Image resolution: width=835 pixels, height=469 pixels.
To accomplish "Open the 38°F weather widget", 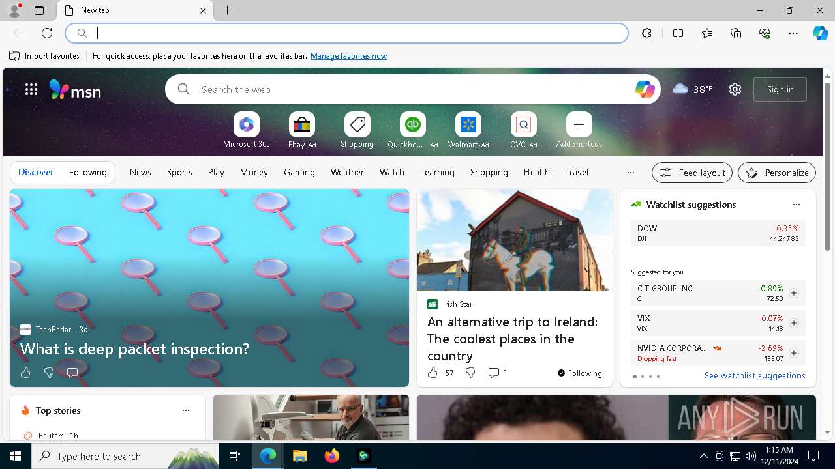I will click(693, 89).
